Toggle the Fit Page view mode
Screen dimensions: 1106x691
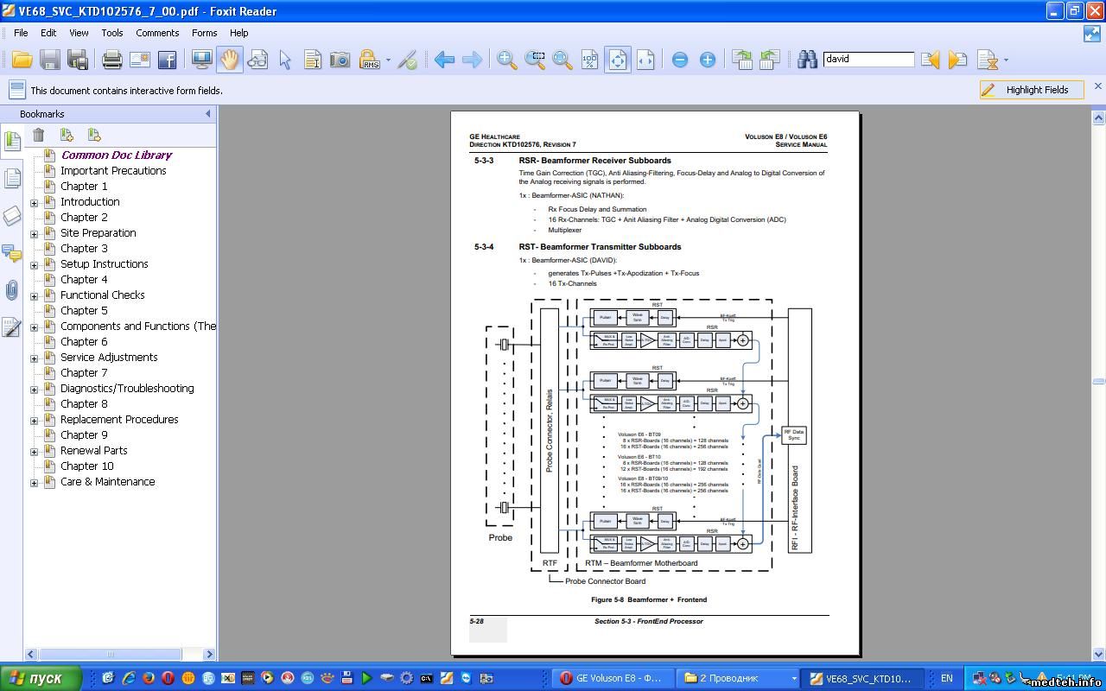(x=617, y=60)
